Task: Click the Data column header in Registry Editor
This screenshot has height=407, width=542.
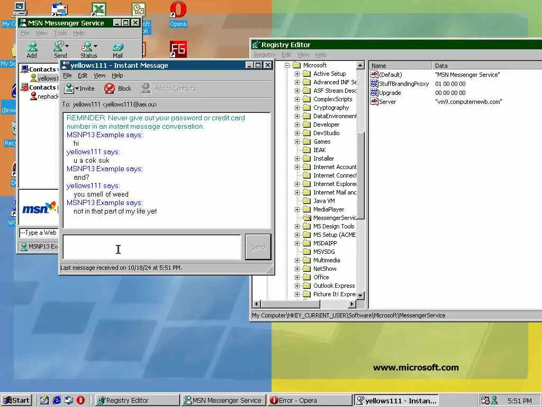Action: (487, 65)
